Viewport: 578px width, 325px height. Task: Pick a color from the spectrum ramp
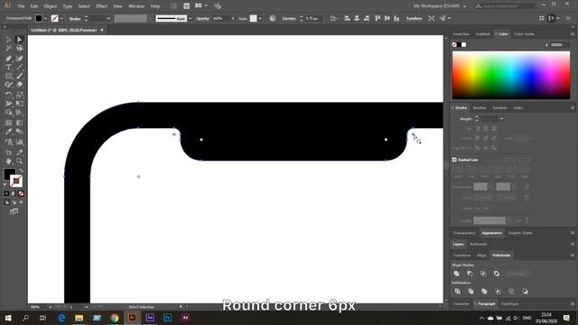(511, 75)
